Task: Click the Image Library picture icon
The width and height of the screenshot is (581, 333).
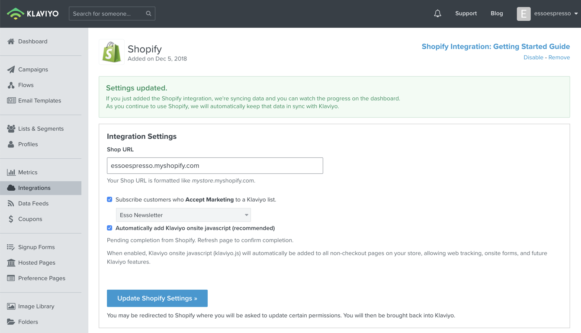Action: 11,307
